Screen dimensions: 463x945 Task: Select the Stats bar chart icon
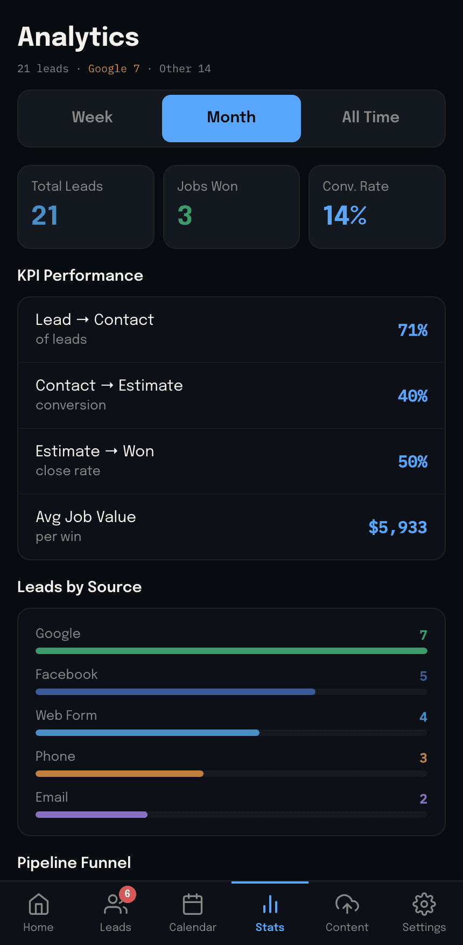coord(270,905)
